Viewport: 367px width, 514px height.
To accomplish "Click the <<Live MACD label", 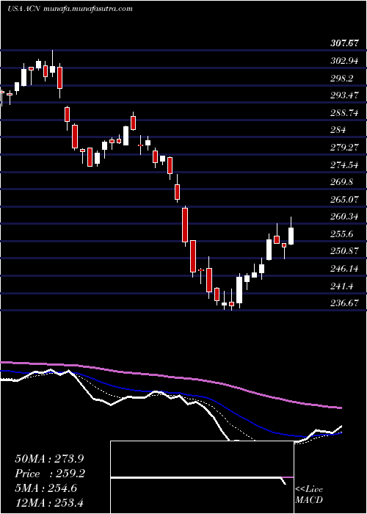I will coord(309,495).
